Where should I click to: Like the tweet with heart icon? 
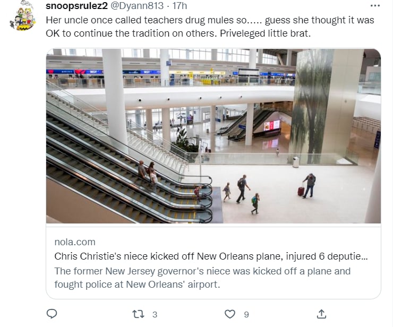click(x=230, y=314)
